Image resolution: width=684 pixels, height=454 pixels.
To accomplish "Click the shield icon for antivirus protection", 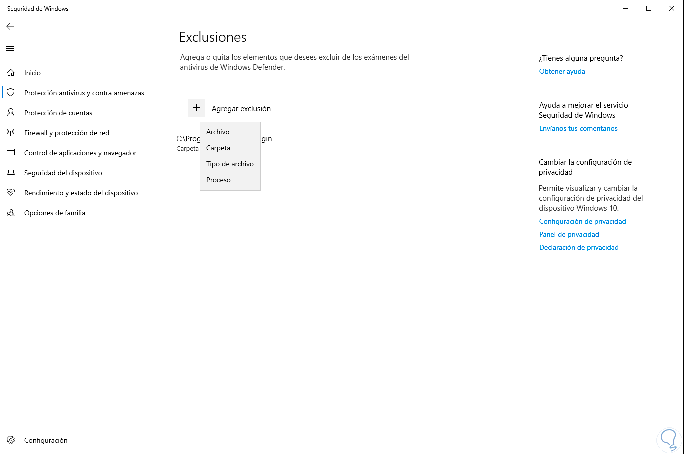I will pos(11,93).
